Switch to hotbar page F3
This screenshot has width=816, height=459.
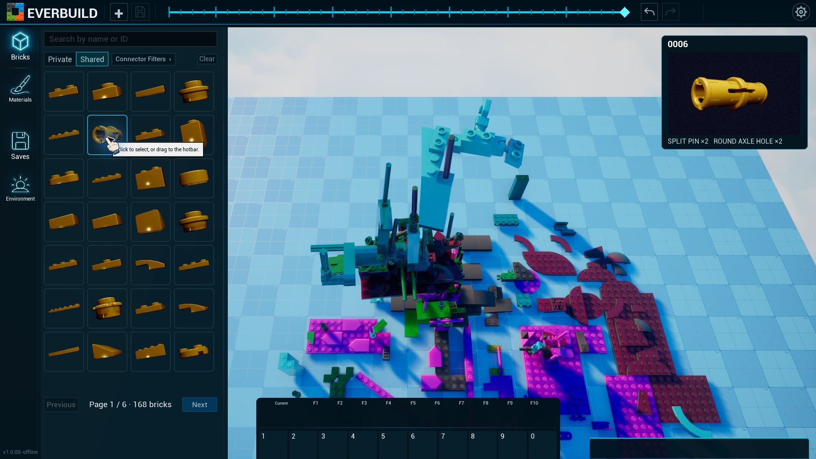(x=364, y=403)
